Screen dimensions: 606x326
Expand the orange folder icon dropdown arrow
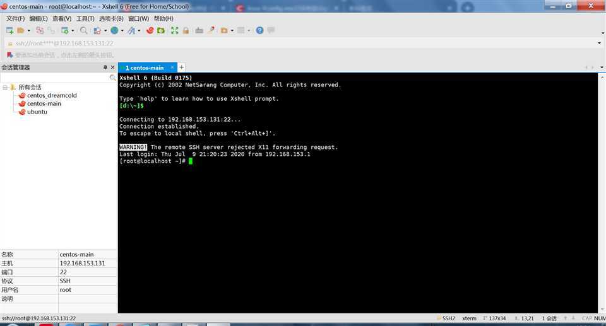(x=232, y=30)
